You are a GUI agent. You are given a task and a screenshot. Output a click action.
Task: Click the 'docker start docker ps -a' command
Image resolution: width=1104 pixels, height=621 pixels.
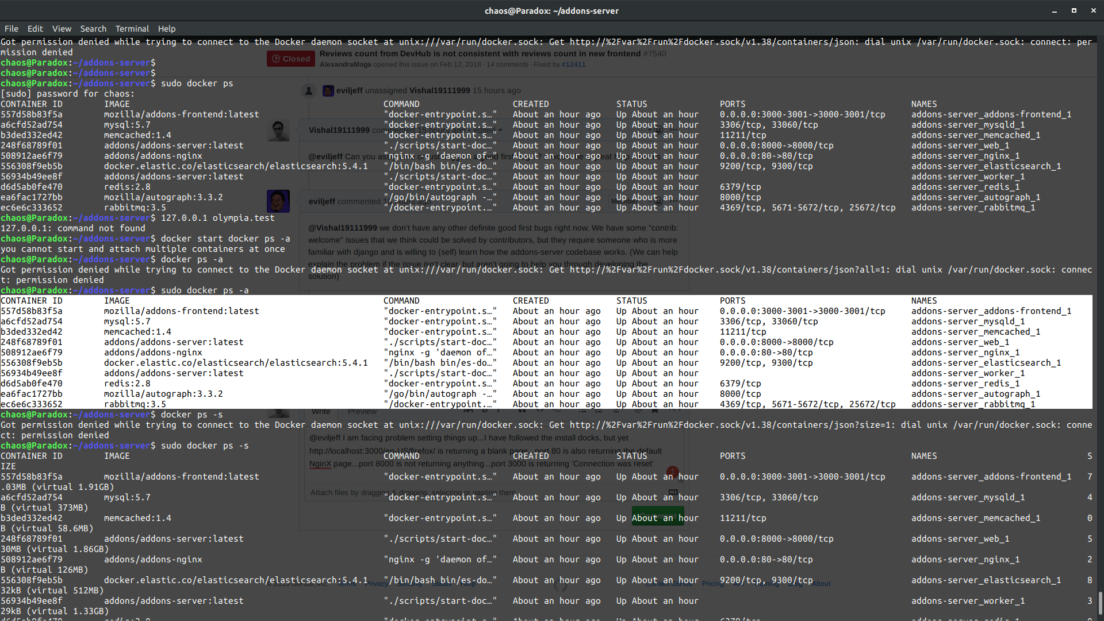pyautogui.click(x=225, y=239)
